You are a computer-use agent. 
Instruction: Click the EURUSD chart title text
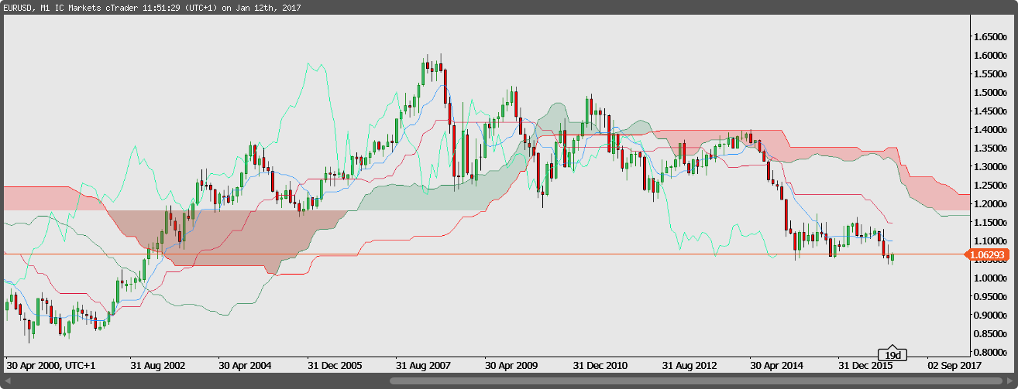[152, 8]
